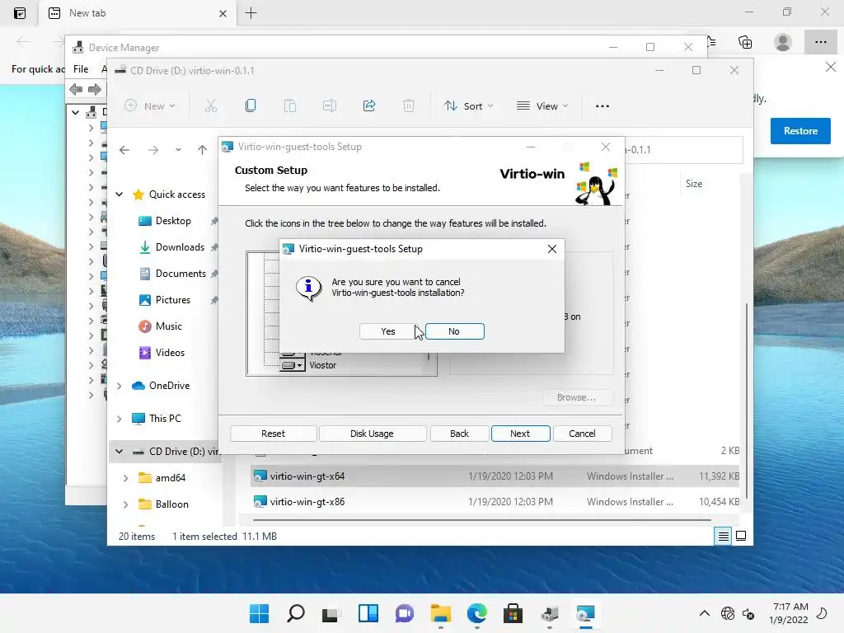Image resolution: width=844 pixels, height=633 pixels.
Task: Open a new Edge tab
Action: click(251, 13)
